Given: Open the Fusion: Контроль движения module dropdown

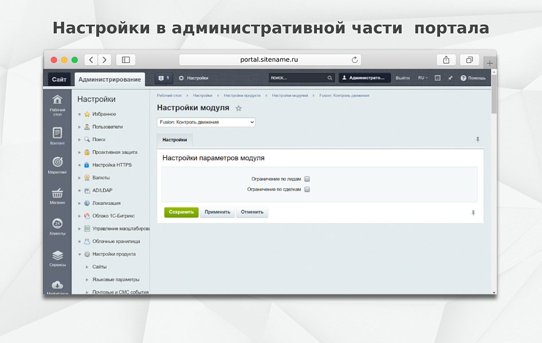Looking at the screenshot, I should [x=206, y=122].
